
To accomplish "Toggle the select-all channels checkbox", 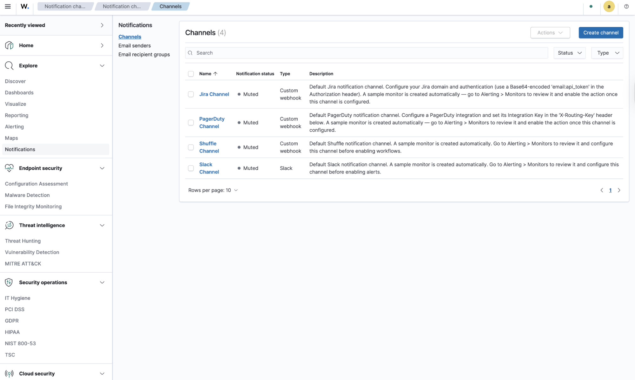I will pos(191,74).
